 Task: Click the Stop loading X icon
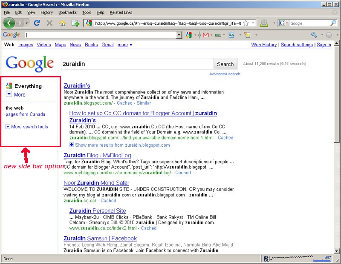pyautogui.click(x=49, y=23)
